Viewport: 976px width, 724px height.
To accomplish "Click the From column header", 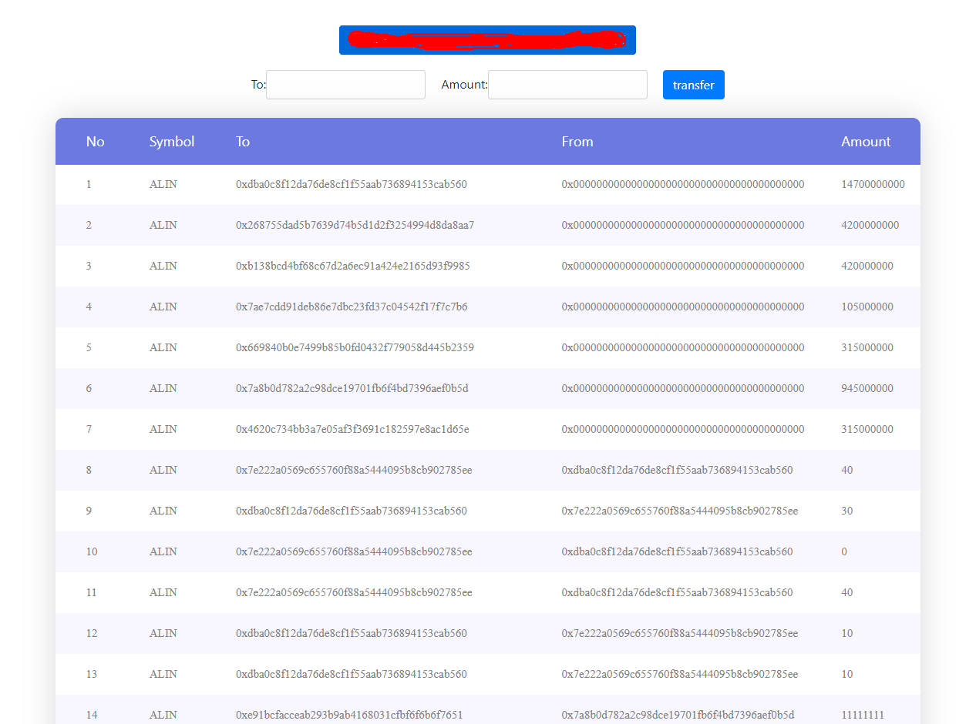I will pos(577,142).
